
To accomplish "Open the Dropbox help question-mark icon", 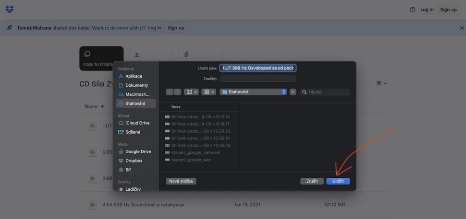I will 412,10.
